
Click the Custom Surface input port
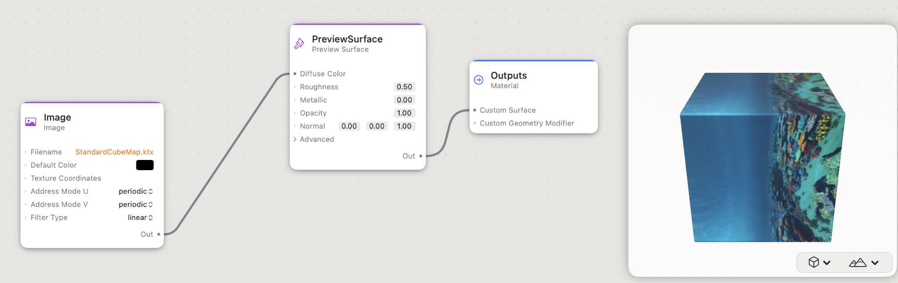[x=475, y=110]
